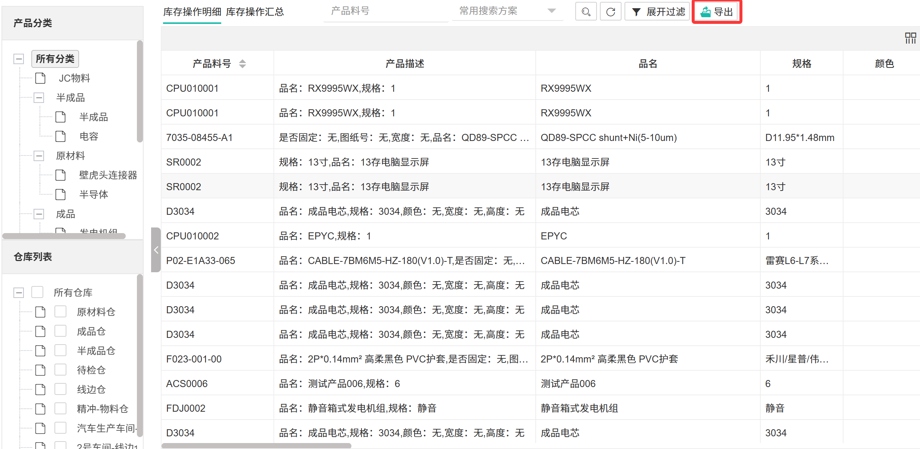The width and height of the screenshot is (920, 449).
Task: Switch to 库存操作汇总 tab
Action: click(255, 12)
